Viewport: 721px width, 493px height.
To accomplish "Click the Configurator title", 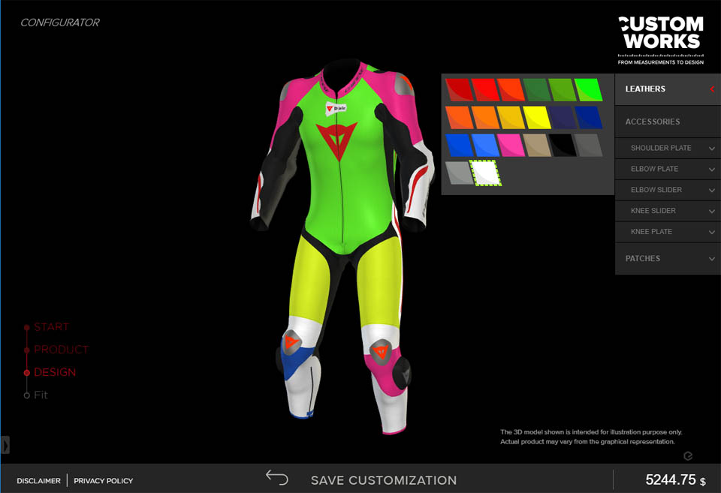I will [x=60, y=23].
